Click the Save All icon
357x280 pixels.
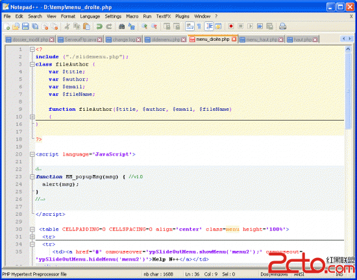click(x=35, y=27)
